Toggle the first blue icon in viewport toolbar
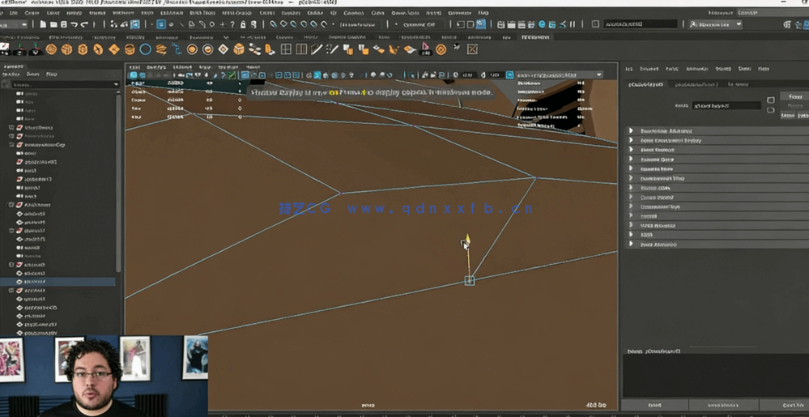This screenshot has height=417, width=809. [x=134, y=75]
